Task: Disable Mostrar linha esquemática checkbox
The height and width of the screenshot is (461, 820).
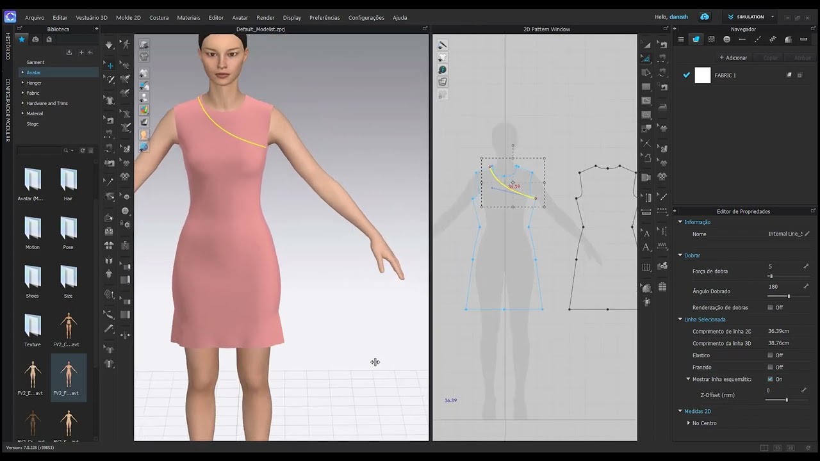Action: 770,379
